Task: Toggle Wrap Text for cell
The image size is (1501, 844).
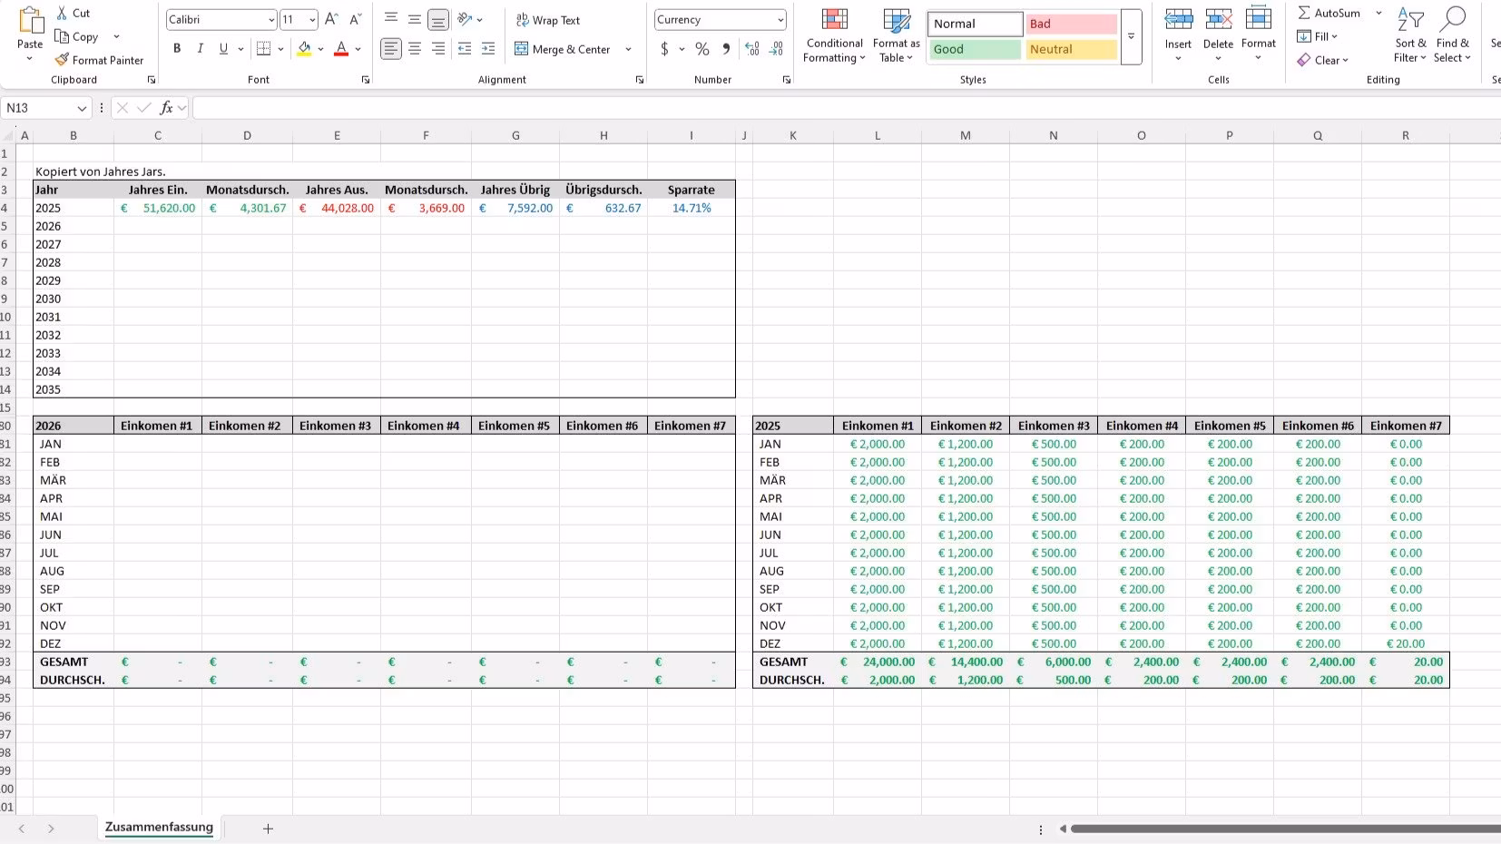Action: coord(548,20)
